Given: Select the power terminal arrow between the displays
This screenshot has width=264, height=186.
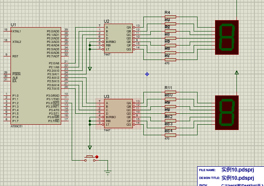Looking at the screenshot, I should (x=236, y=73).
